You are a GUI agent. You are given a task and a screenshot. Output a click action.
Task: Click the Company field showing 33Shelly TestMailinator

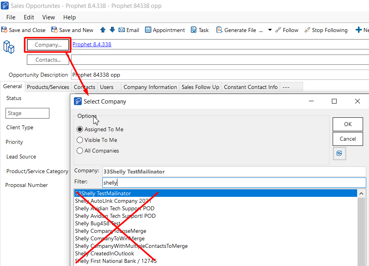pyautogui.click(x=234, y=172)
